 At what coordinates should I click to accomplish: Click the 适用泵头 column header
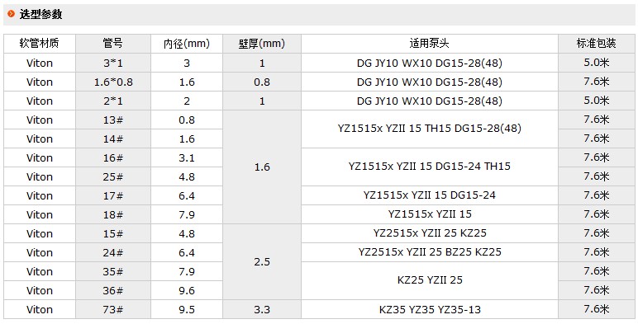pyautogui.click(x=430, y=44)
